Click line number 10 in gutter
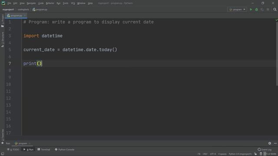Image resolution: width=278 pixels, height=156 pixels. point(8,84)
